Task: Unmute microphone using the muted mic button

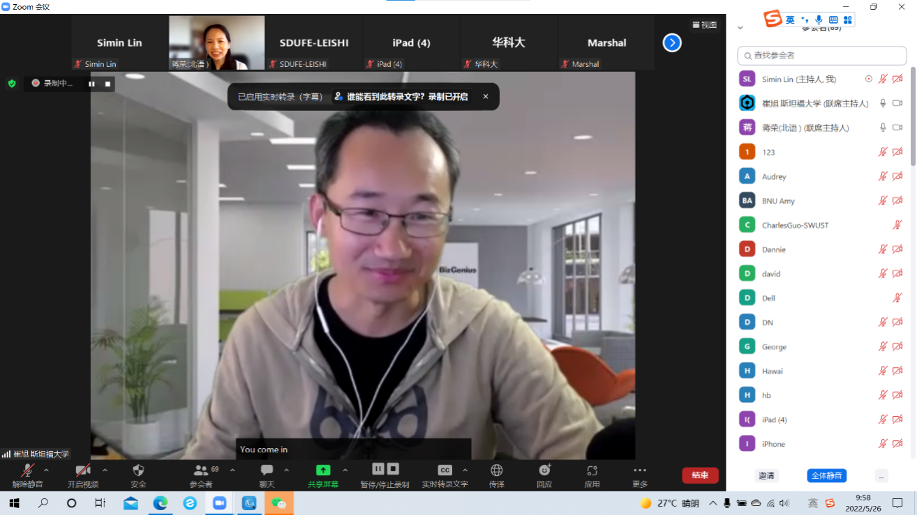Action: 27,471
